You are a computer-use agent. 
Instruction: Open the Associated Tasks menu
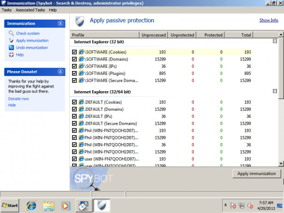pyautogui.click(x=30, y=10)
